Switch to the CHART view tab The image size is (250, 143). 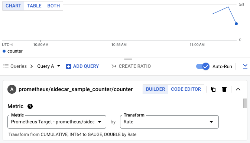[13, 6]
